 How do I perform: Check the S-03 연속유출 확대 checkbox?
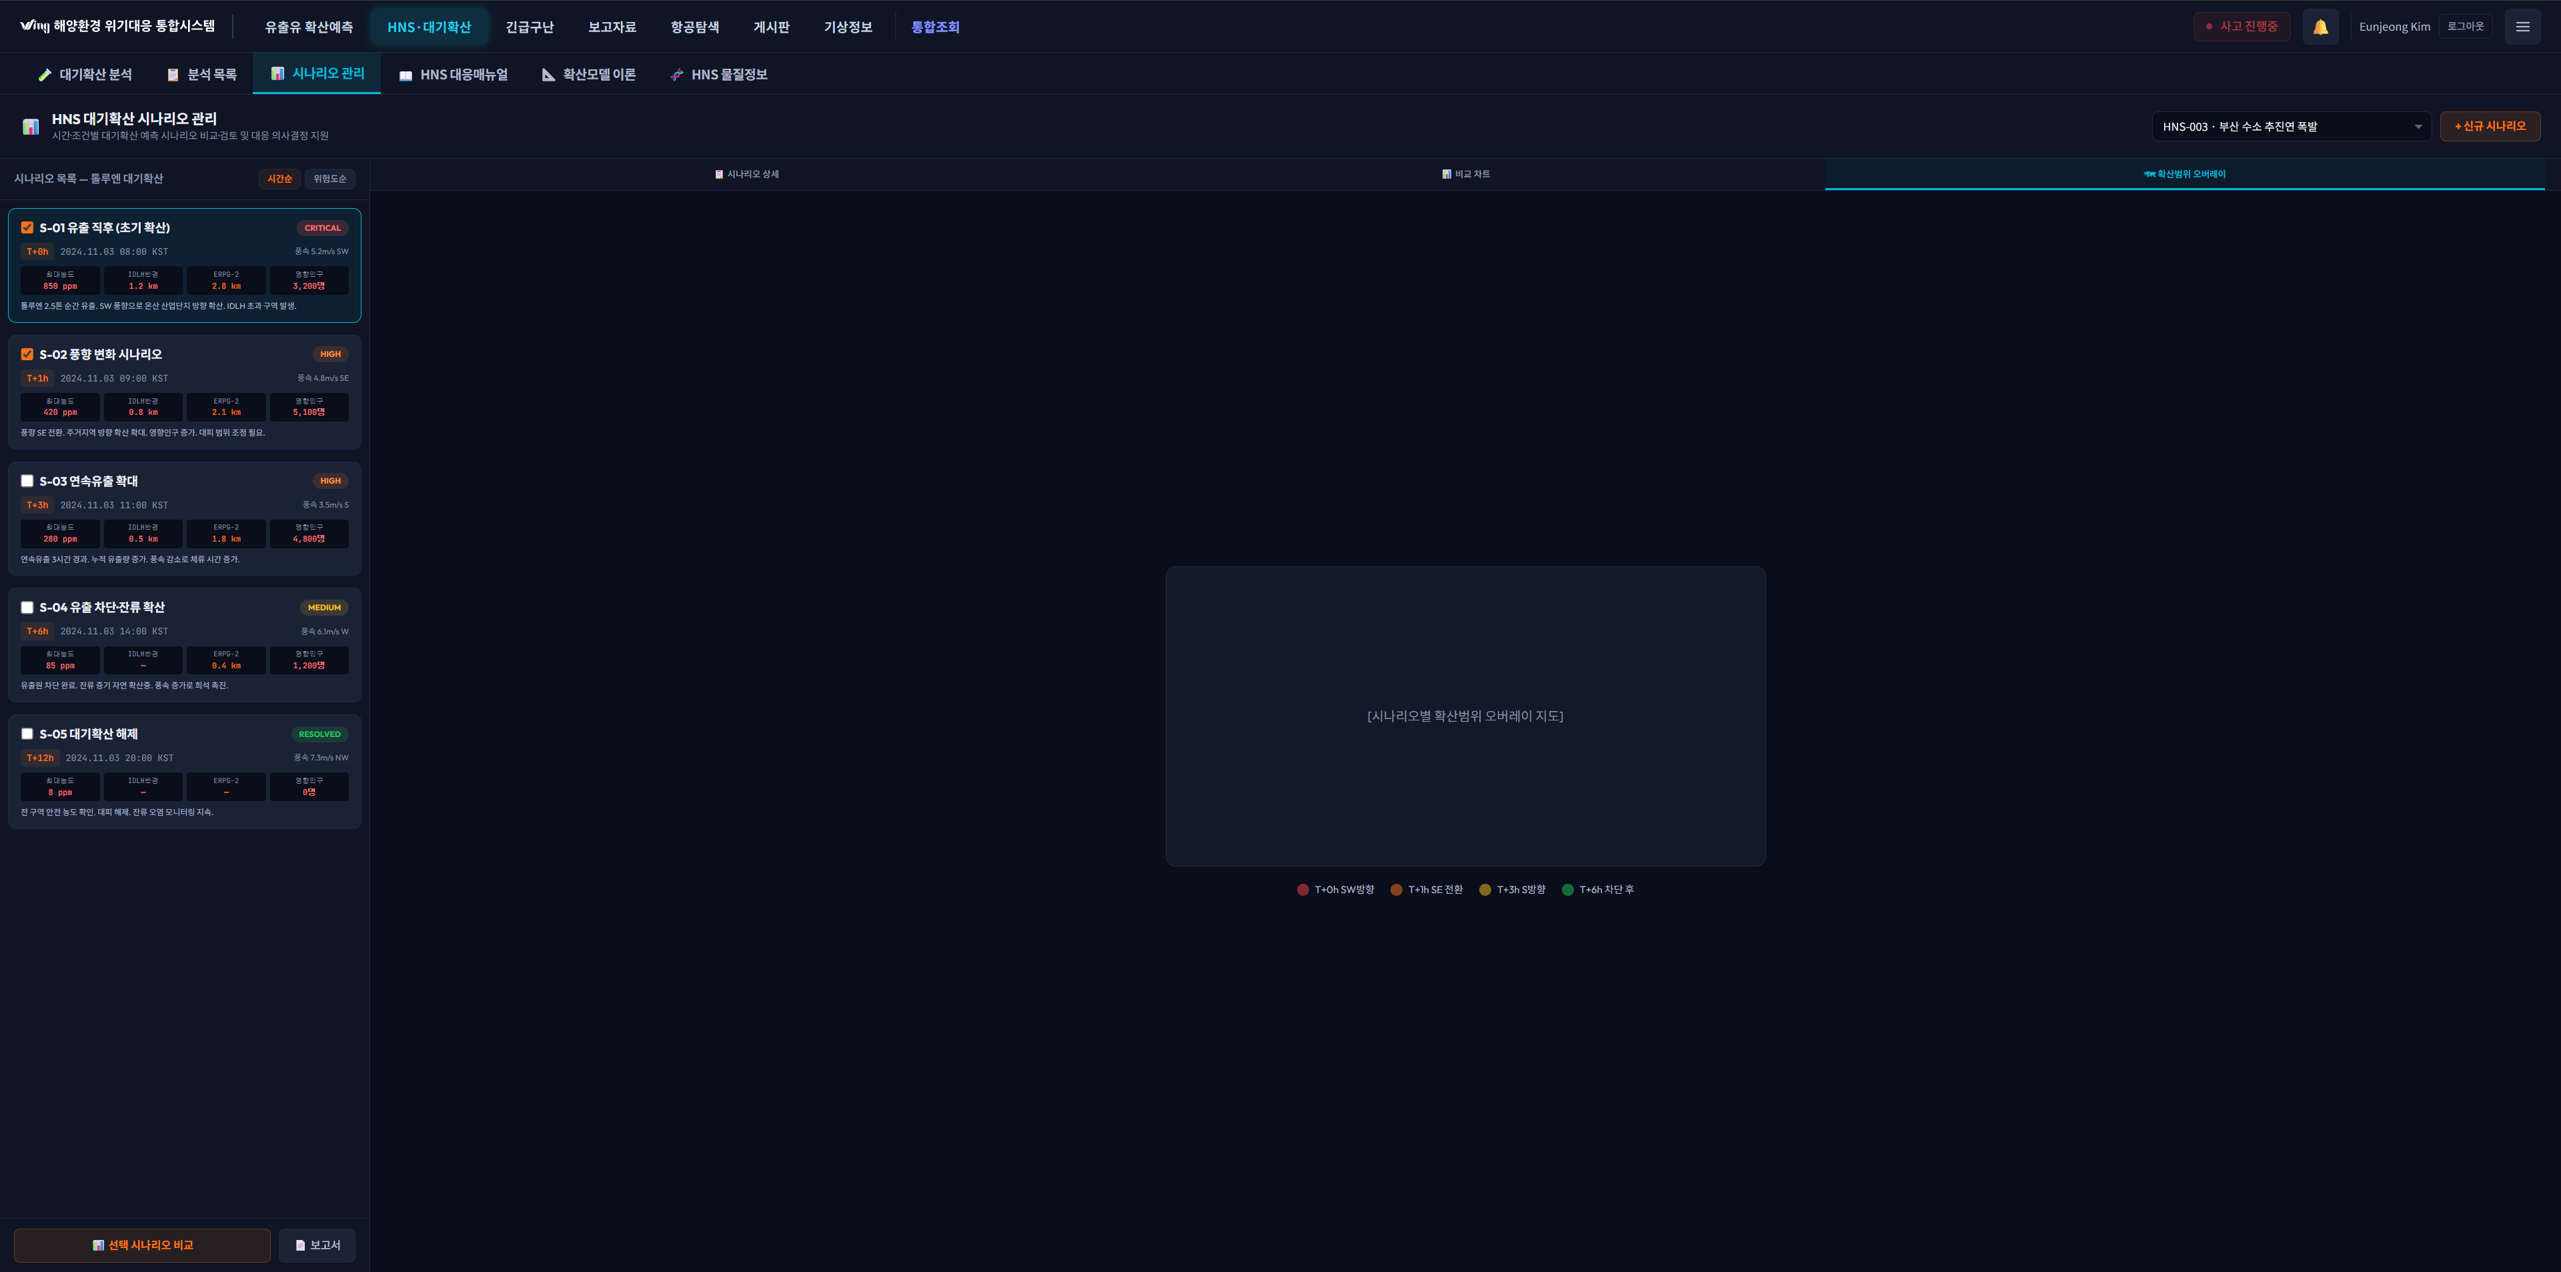click(28, 482)
